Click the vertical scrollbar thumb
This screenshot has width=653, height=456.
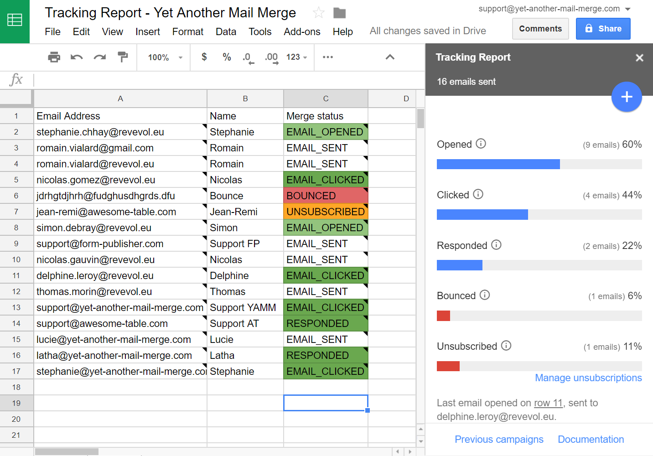pos(420,119)
